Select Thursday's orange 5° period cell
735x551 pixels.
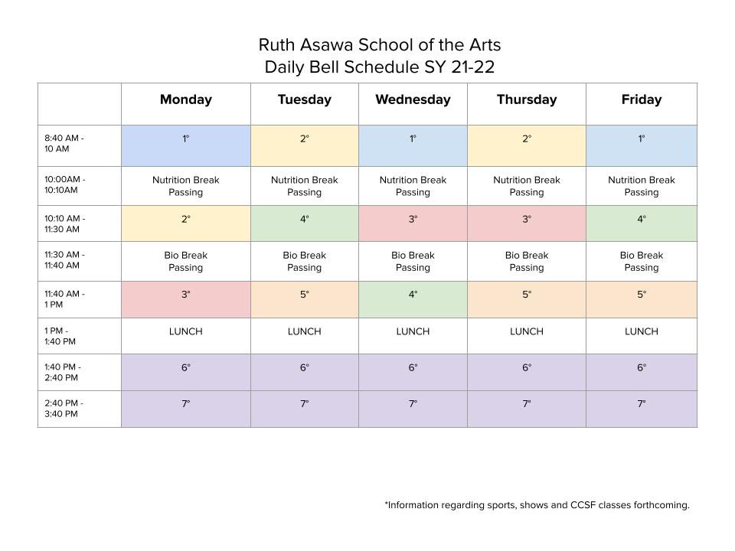click(527, 299)
